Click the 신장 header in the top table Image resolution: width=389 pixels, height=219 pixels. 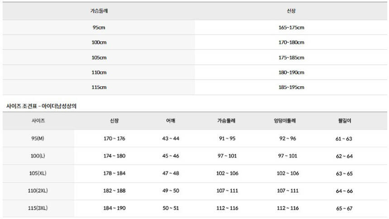click(x=291, y=11)
